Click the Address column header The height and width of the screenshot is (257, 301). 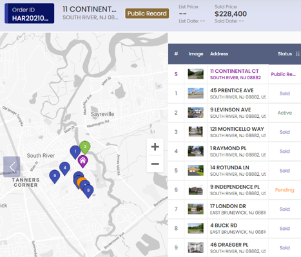pos(219,54)
